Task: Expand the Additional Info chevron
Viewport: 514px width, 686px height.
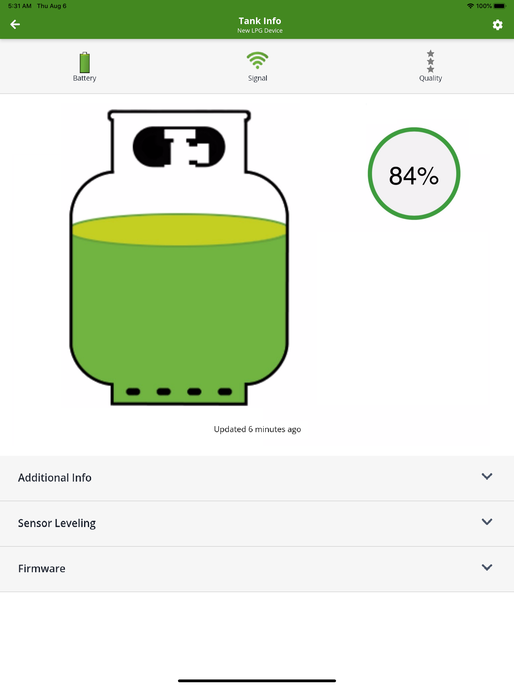Action: click(487, 477)
